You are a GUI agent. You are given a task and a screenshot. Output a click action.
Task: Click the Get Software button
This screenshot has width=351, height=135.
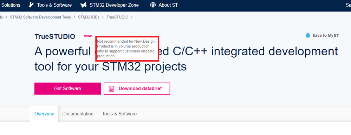[67, 89]
